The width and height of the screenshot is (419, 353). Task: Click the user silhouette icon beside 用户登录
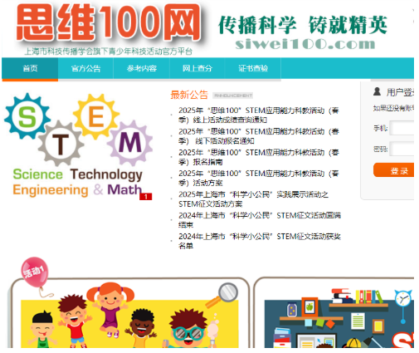coord(377,91)
